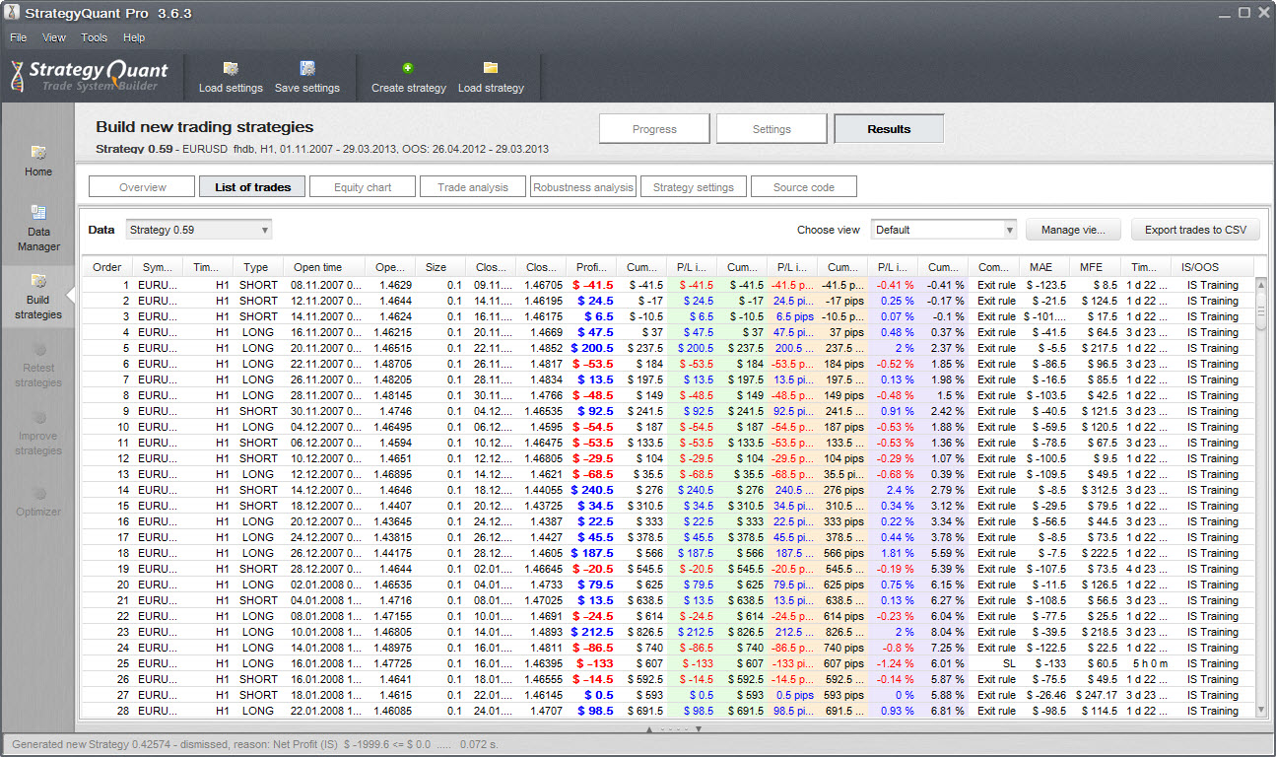Click profit value $ 212.5
Image resolution: width=1276 pixels, height=757 pixels.
591,632
